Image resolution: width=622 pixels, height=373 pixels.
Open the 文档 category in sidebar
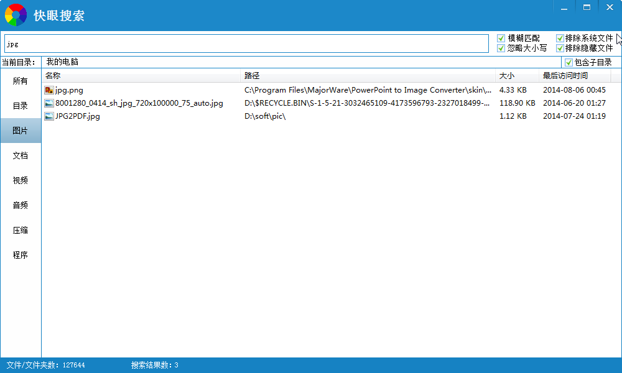(x=21, y=155)
